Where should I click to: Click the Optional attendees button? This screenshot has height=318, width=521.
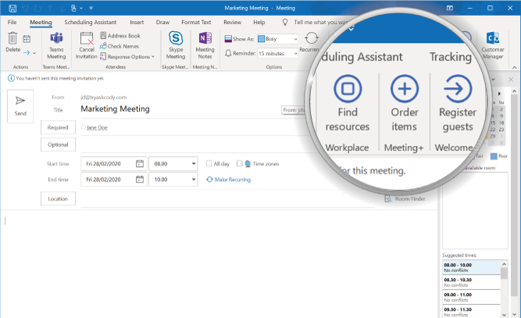pos(58,144)
